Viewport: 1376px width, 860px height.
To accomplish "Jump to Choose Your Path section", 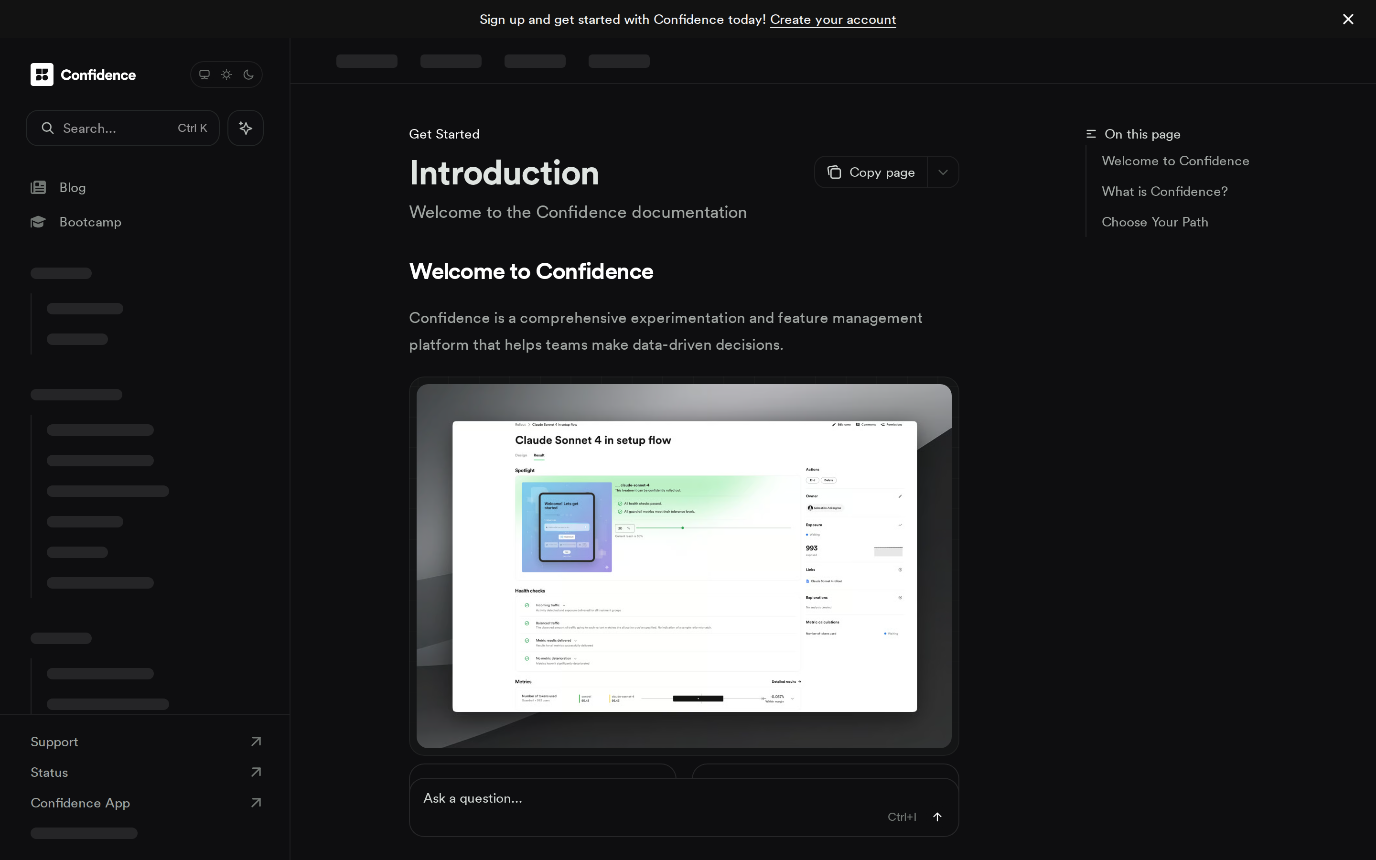I will (x=1155, y=222).
